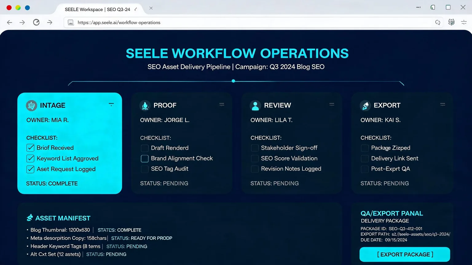The image size is (472, 265).
Task: Click Meta desorpition Copy manifest row
Action: click(x=99, y=238)
